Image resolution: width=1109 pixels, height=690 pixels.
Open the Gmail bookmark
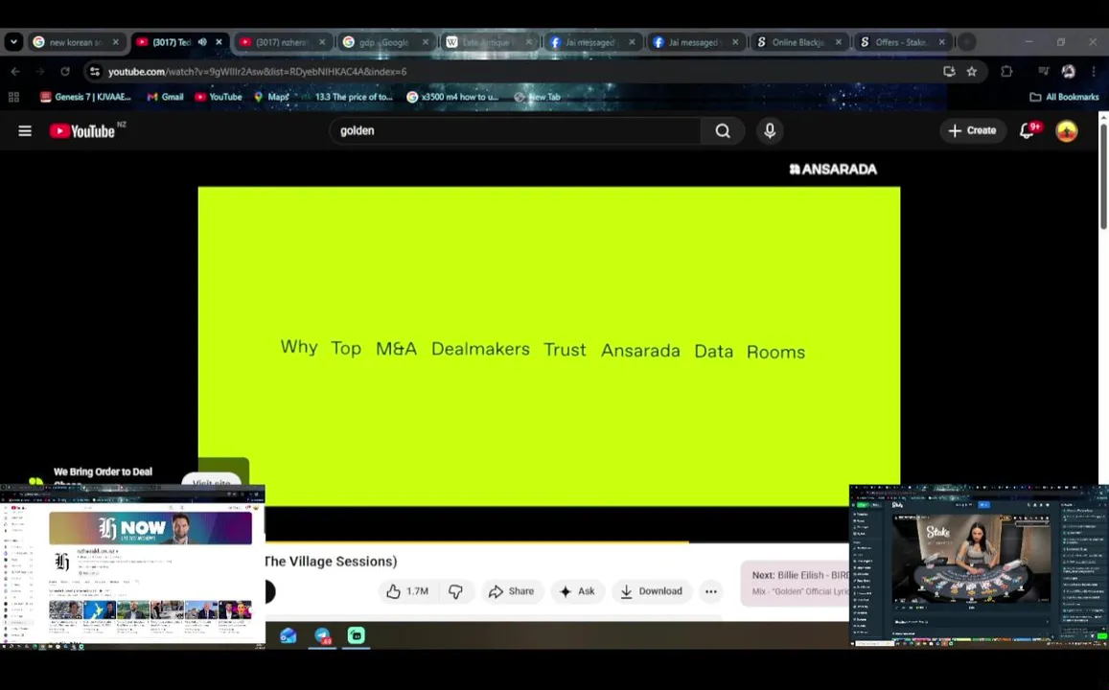(x=165, y=97)
